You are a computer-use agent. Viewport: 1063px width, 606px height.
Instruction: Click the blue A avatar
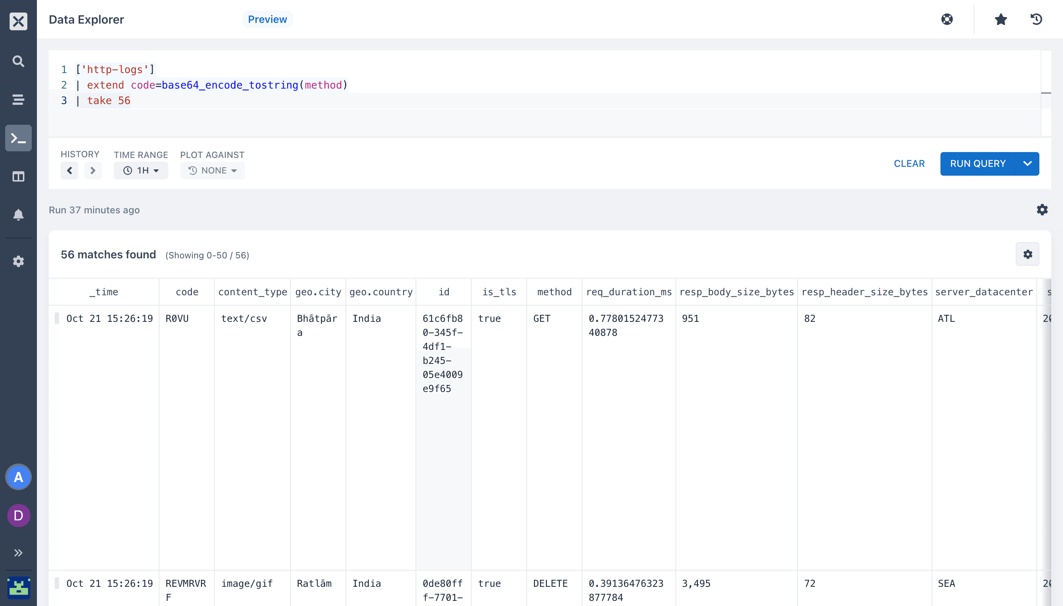point(18,477)
